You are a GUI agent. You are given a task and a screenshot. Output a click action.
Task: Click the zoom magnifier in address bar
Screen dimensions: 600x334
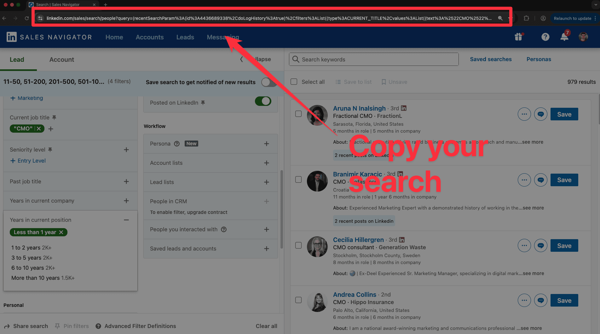click(500, 18)
